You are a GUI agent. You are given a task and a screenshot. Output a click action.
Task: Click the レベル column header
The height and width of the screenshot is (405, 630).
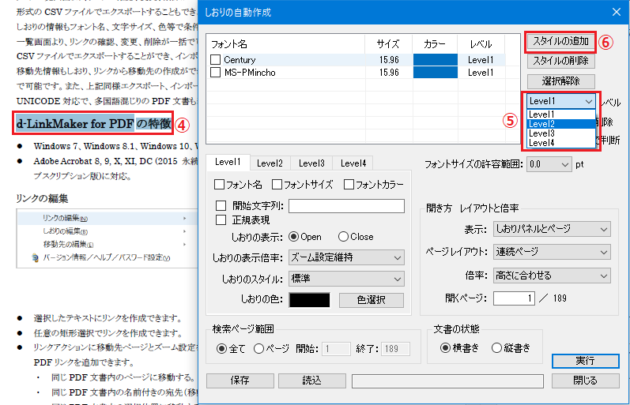pyautogui.click(x=481, y=44)
